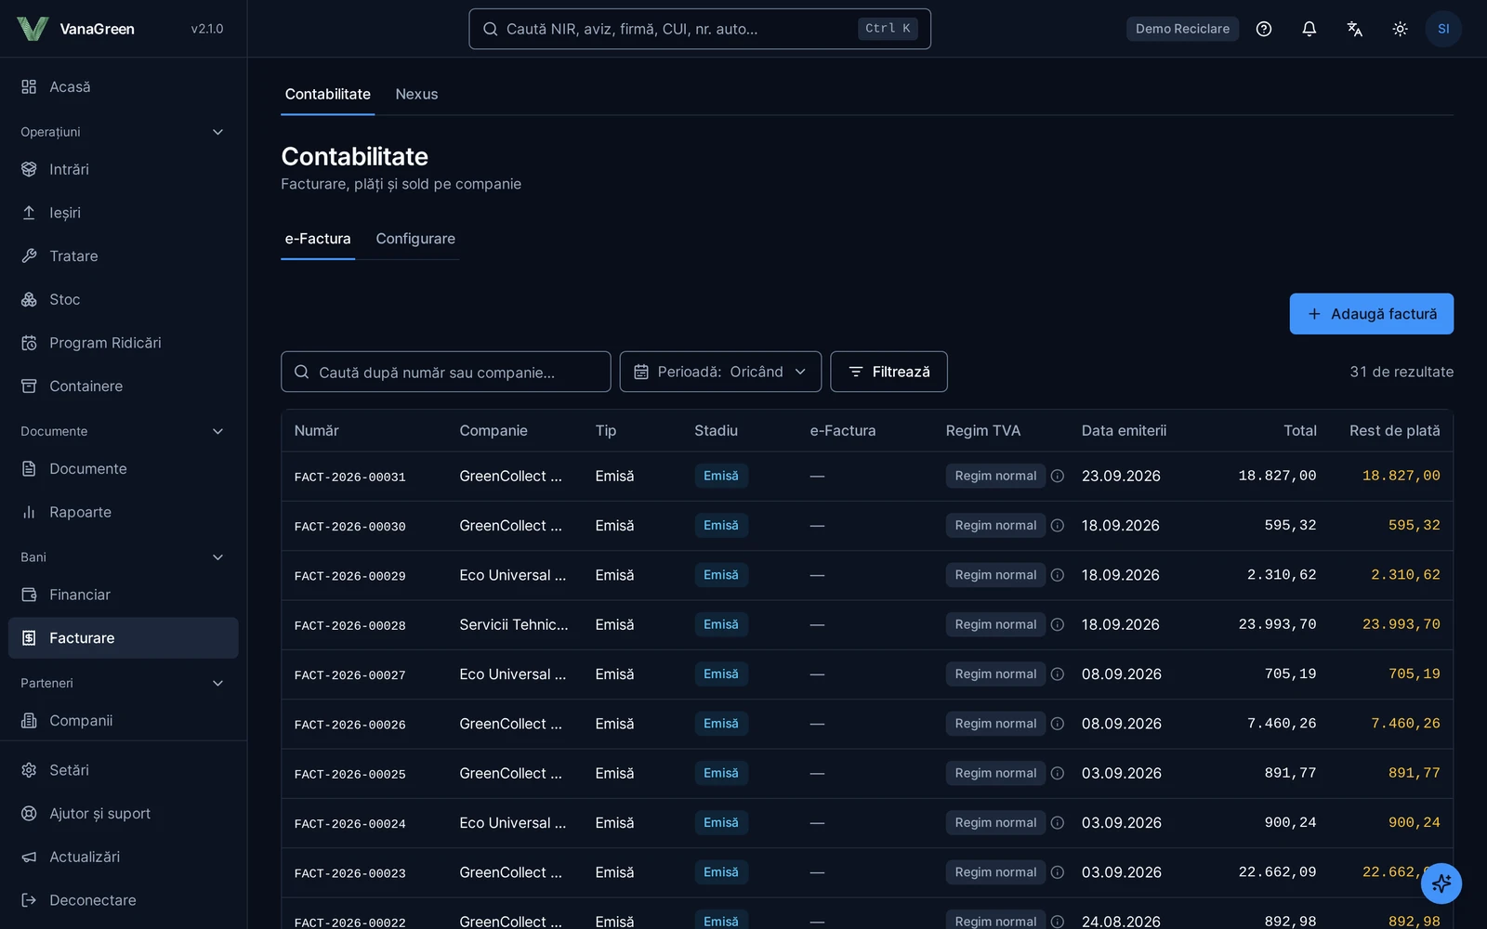The image size is (1487, 929).
Task: Open Containere sidebar item
Action: (x=124, y=386)
